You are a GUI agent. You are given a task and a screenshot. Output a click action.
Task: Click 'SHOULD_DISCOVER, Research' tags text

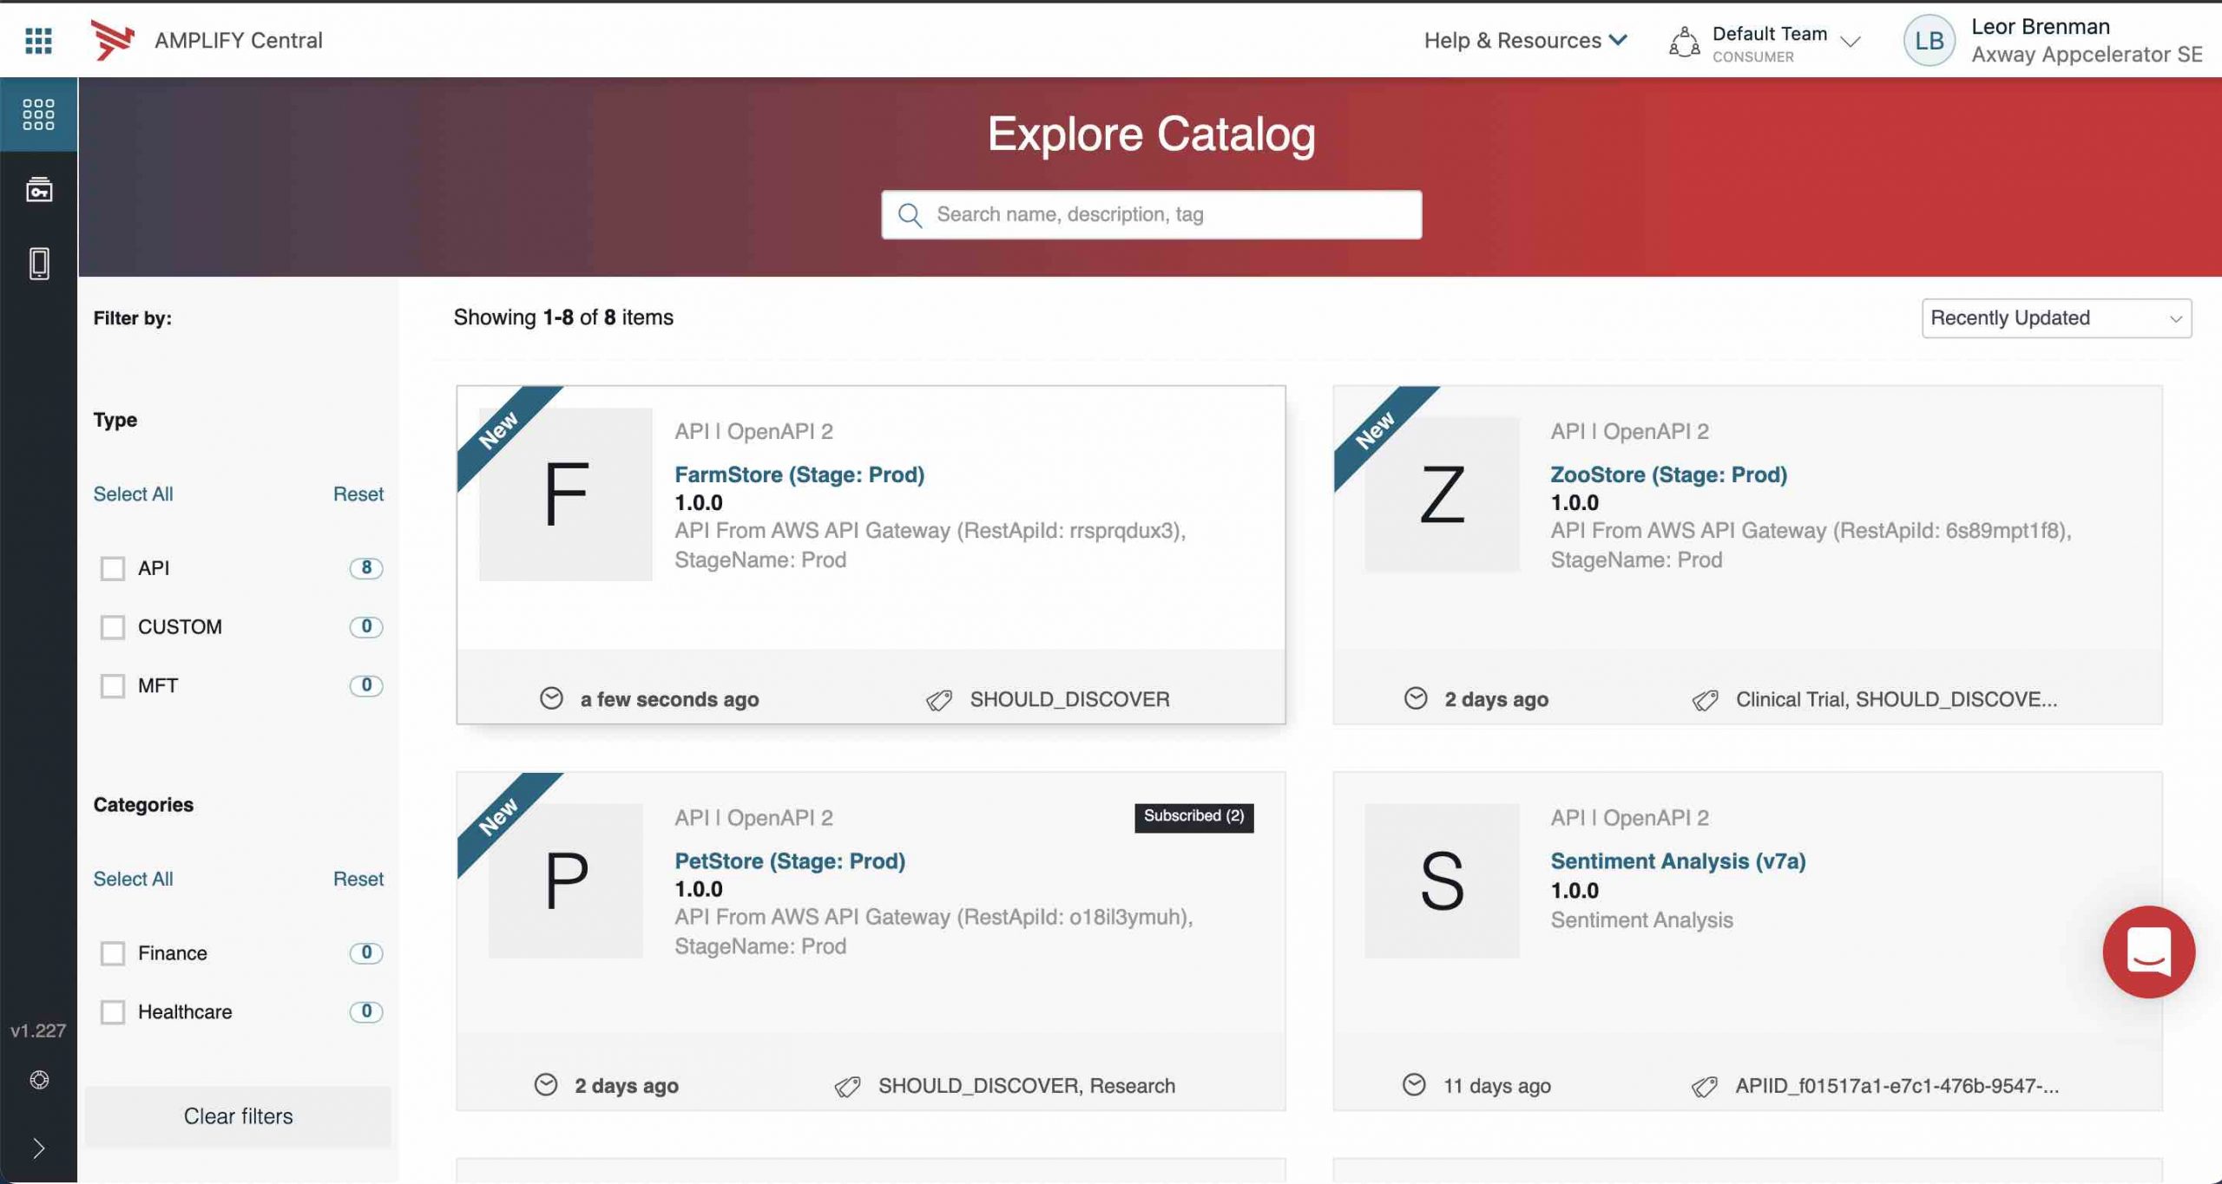click(x=1027, y=1086)
